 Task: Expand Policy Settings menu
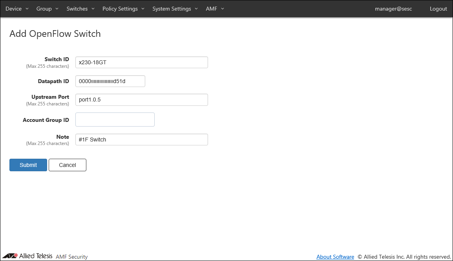[x=123, y=9]
